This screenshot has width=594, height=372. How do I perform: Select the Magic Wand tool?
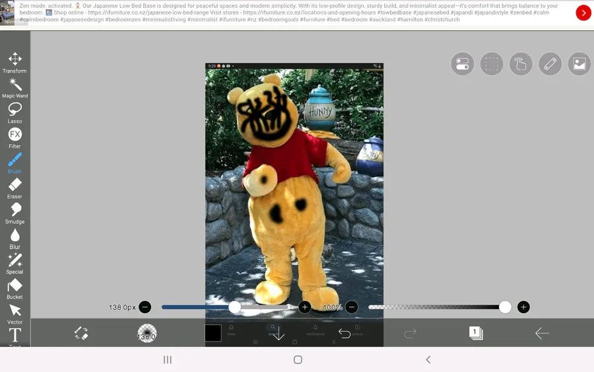[15, 88]
